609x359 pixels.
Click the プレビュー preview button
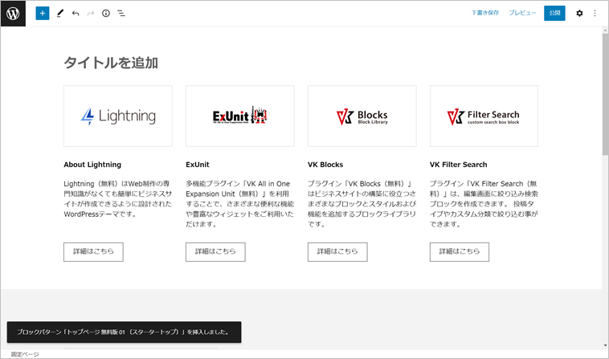(522, 14)
